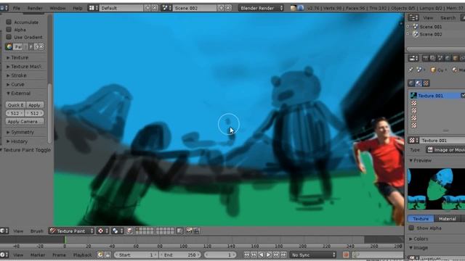Toggle Texture.001 slot enabled checkbox

[x=463, y=95]
